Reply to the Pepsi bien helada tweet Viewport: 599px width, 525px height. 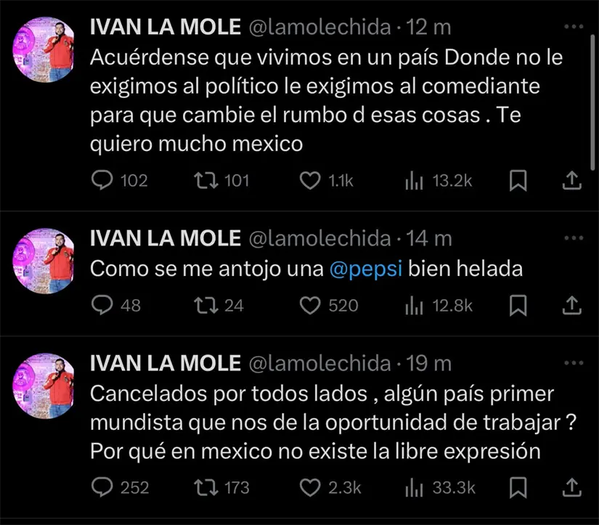pos(102,306)
